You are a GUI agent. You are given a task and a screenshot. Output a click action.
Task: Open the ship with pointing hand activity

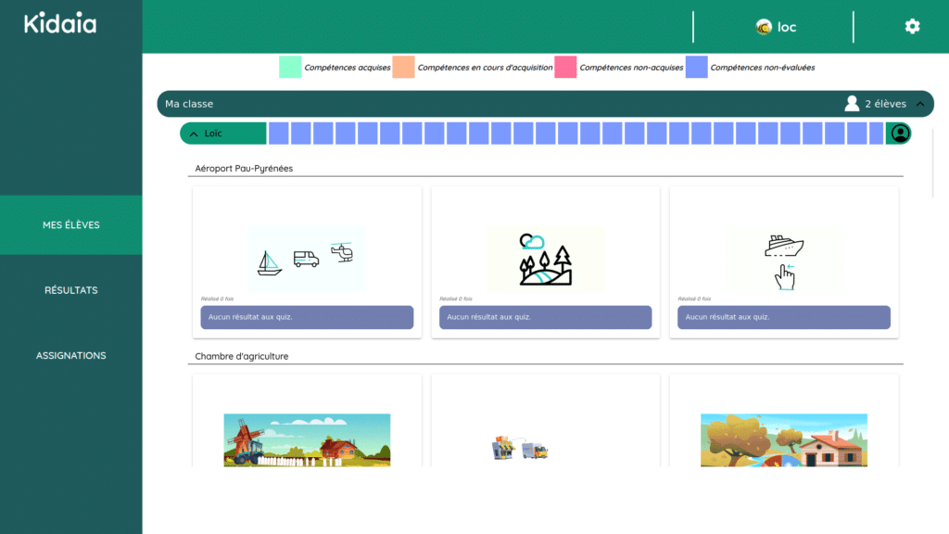[x=784, y=259]
